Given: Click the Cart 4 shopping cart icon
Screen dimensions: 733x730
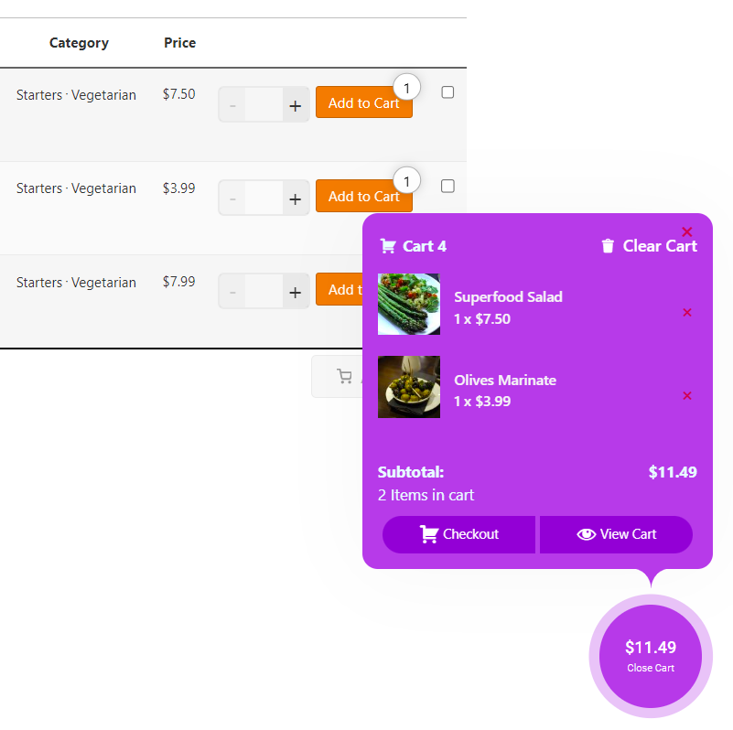Looking at the screenshot, I should (388, 246).
